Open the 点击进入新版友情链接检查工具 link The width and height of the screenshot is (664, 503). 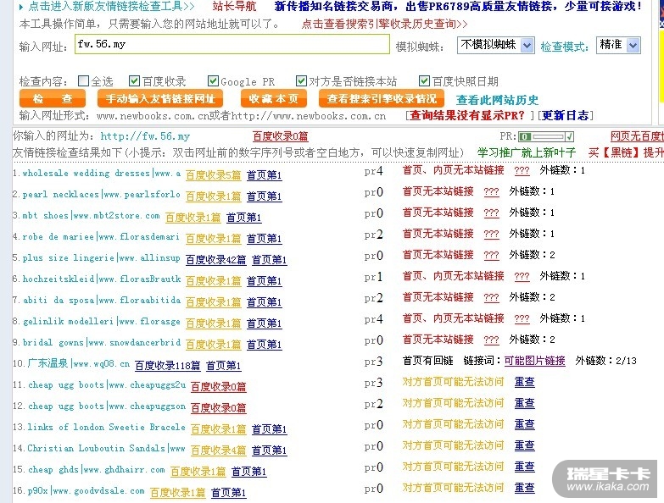tap(111, 6)
